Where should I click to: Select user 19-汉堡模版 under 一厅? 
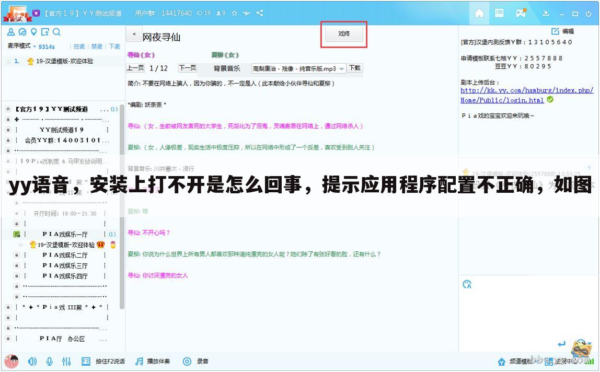point(66,245)
